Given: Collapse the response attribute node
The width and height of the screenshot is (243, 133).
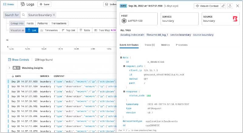Looking at the screenshot, I should [124, 91].
